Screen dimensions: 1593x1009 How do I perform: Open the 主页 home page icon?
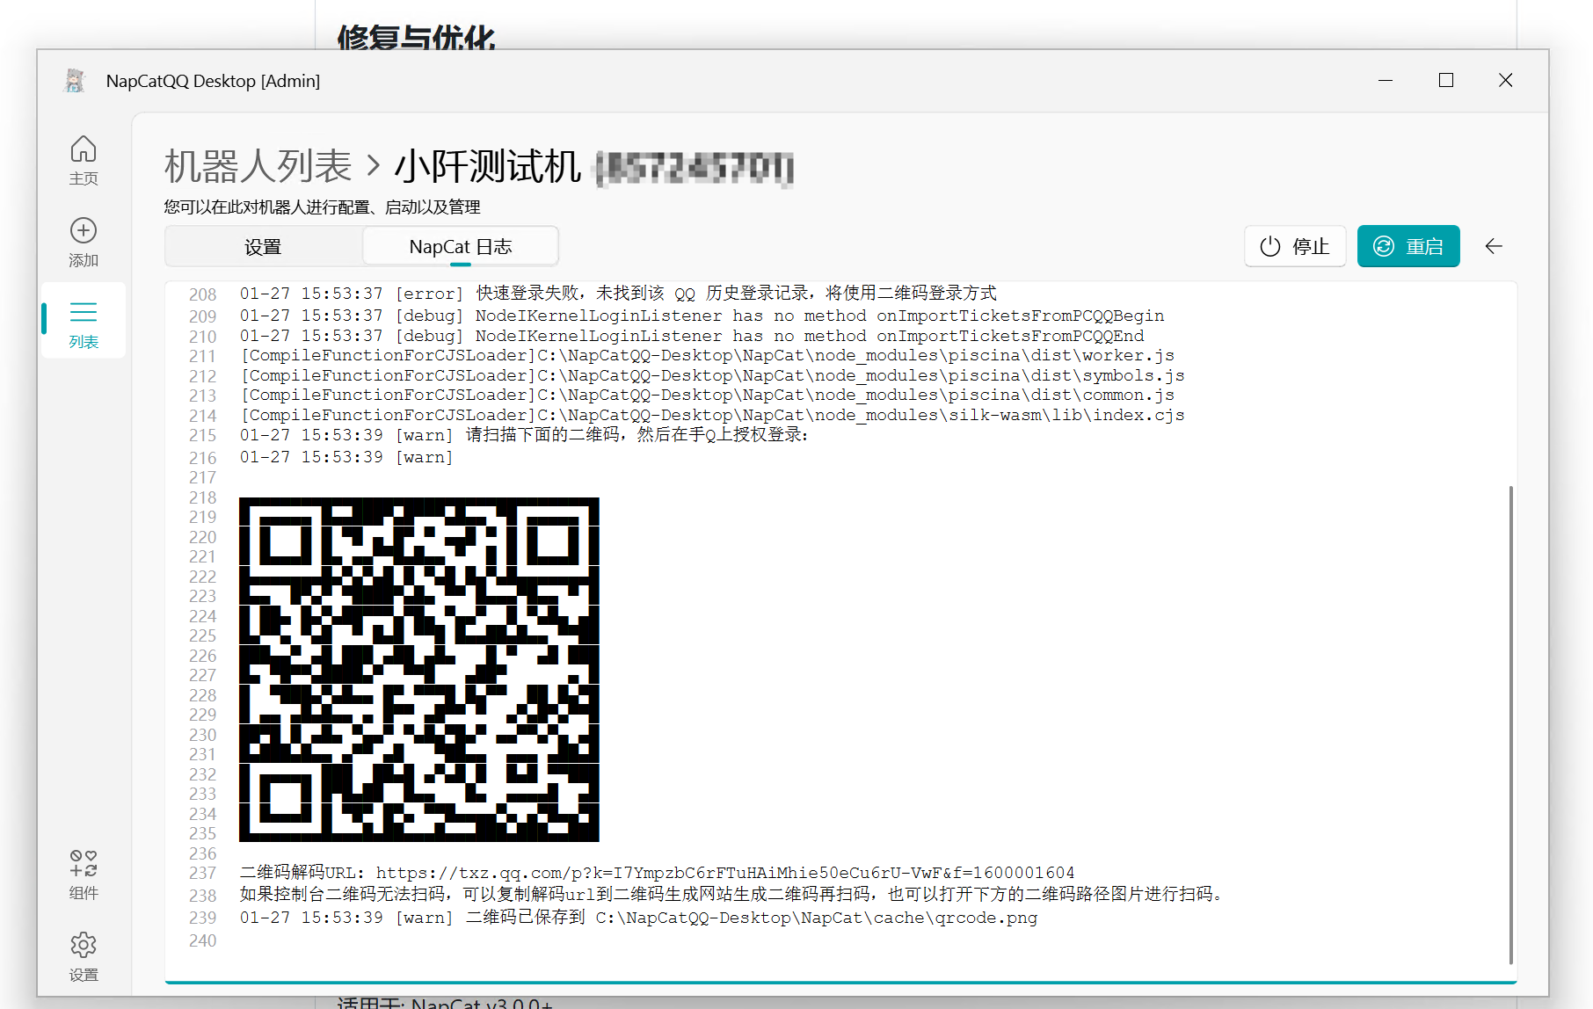point(84,160)
